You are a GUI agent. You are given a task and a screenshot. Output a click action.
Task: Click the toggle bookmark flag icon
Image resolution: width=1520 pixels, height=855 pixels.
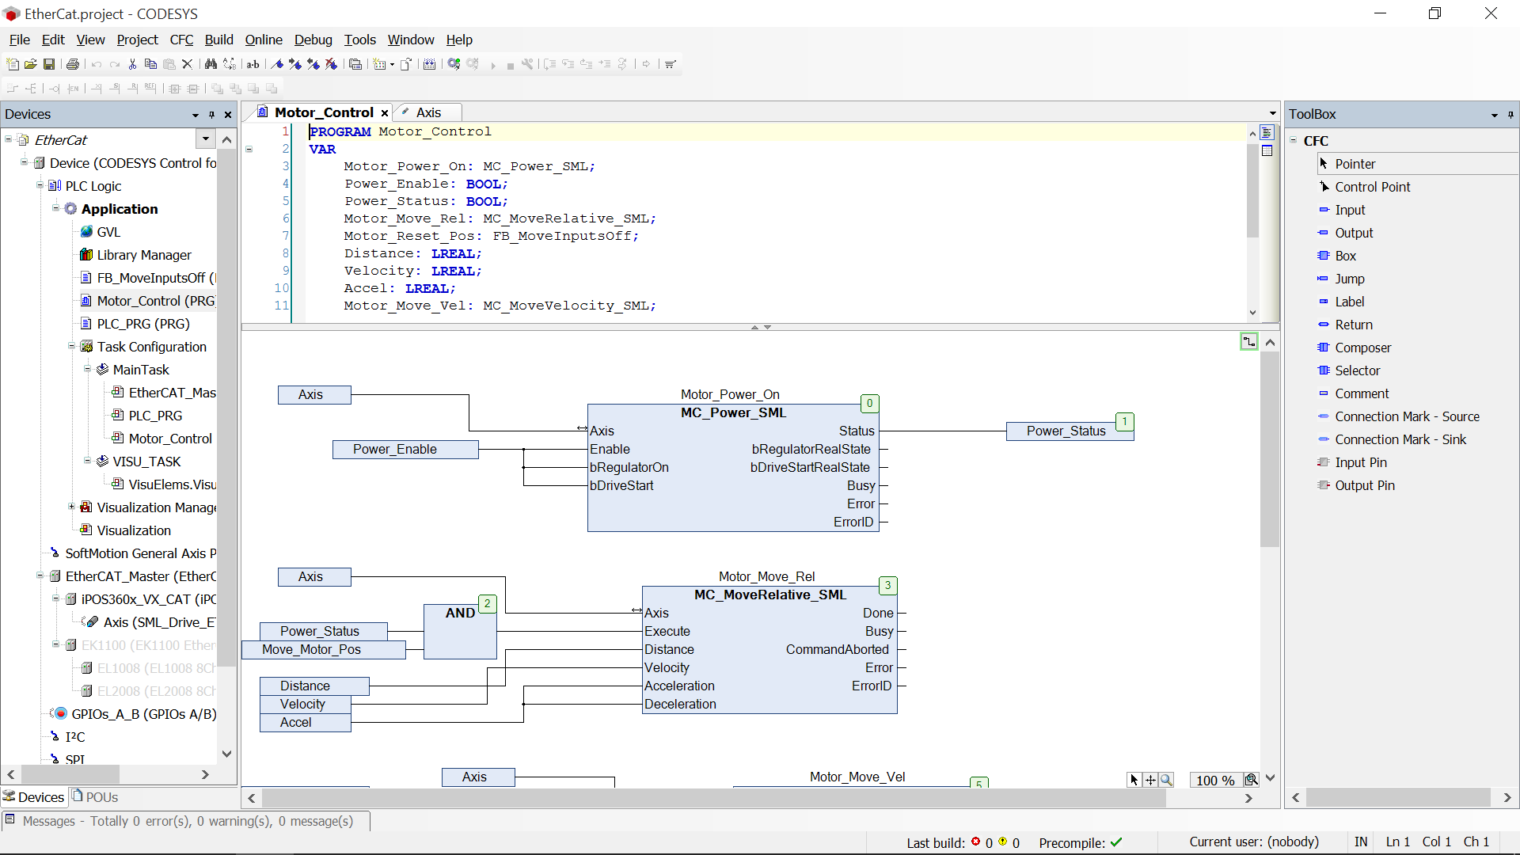point(278,64)
